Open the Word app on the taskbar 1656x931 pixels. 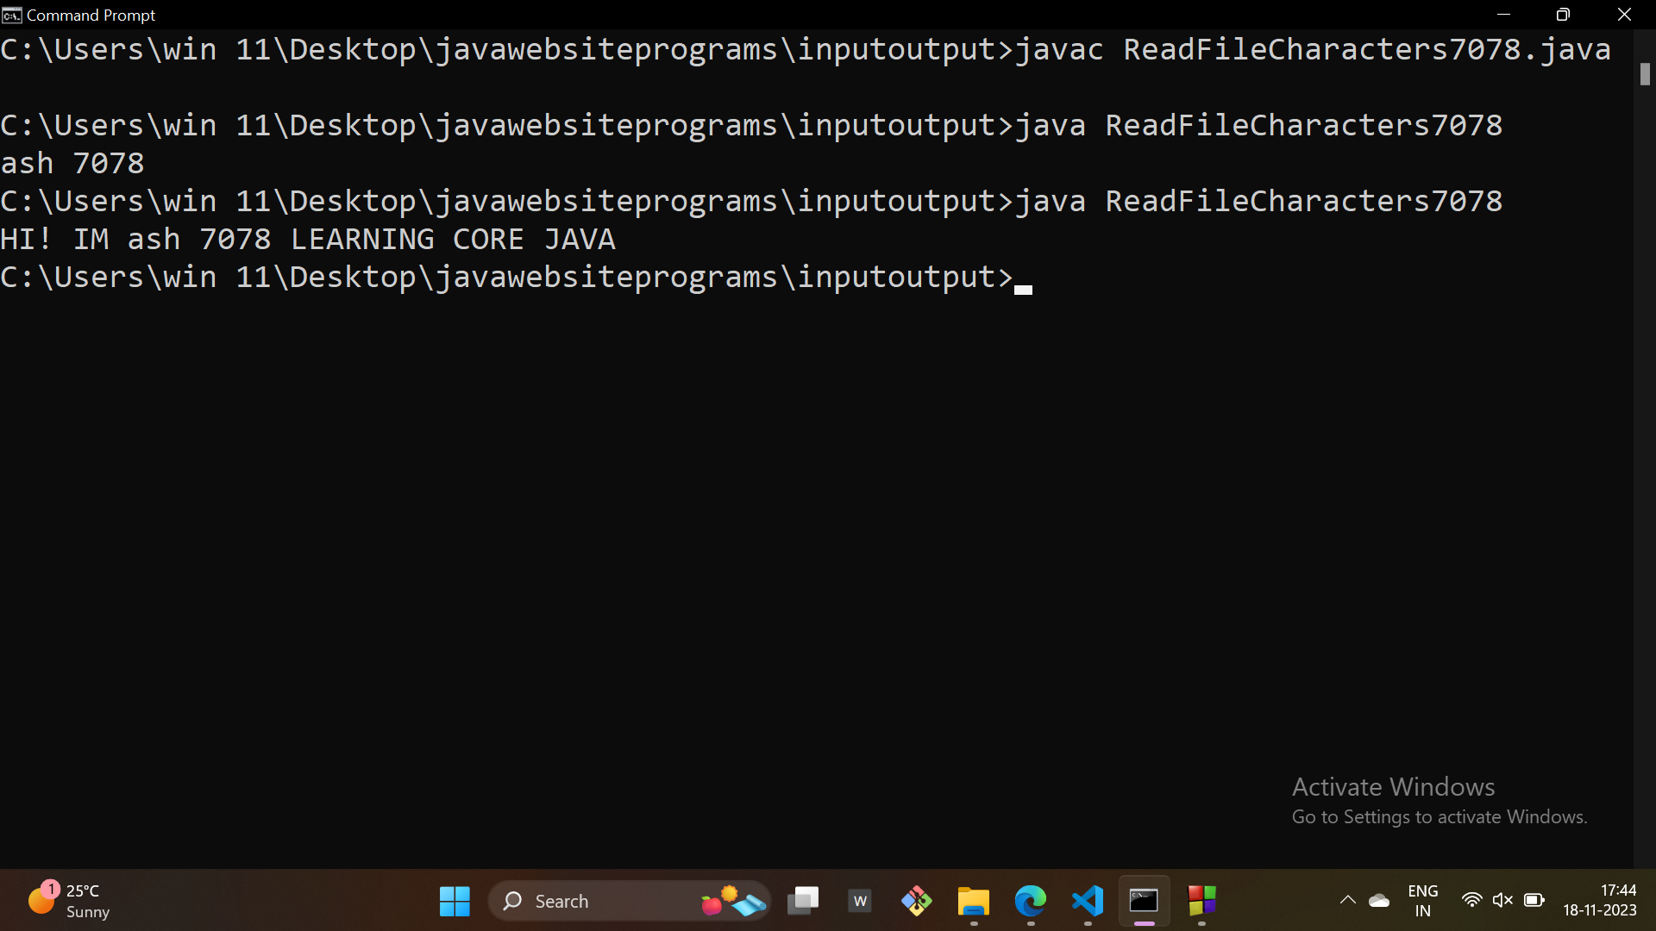(x=860, y=901)
